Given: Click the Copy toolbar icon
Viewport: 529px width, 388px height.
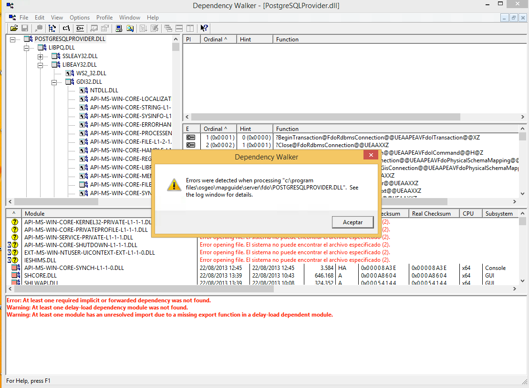Looking at the screenshot, I should coord(39,28).
